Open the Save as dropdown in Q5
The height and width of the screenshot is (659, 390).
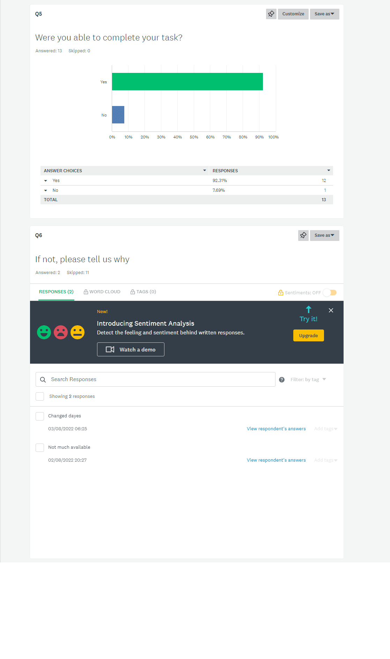tap(324, 14)
